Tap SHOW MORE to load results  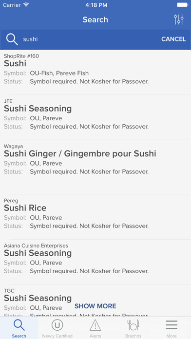(x=95, y=306)
